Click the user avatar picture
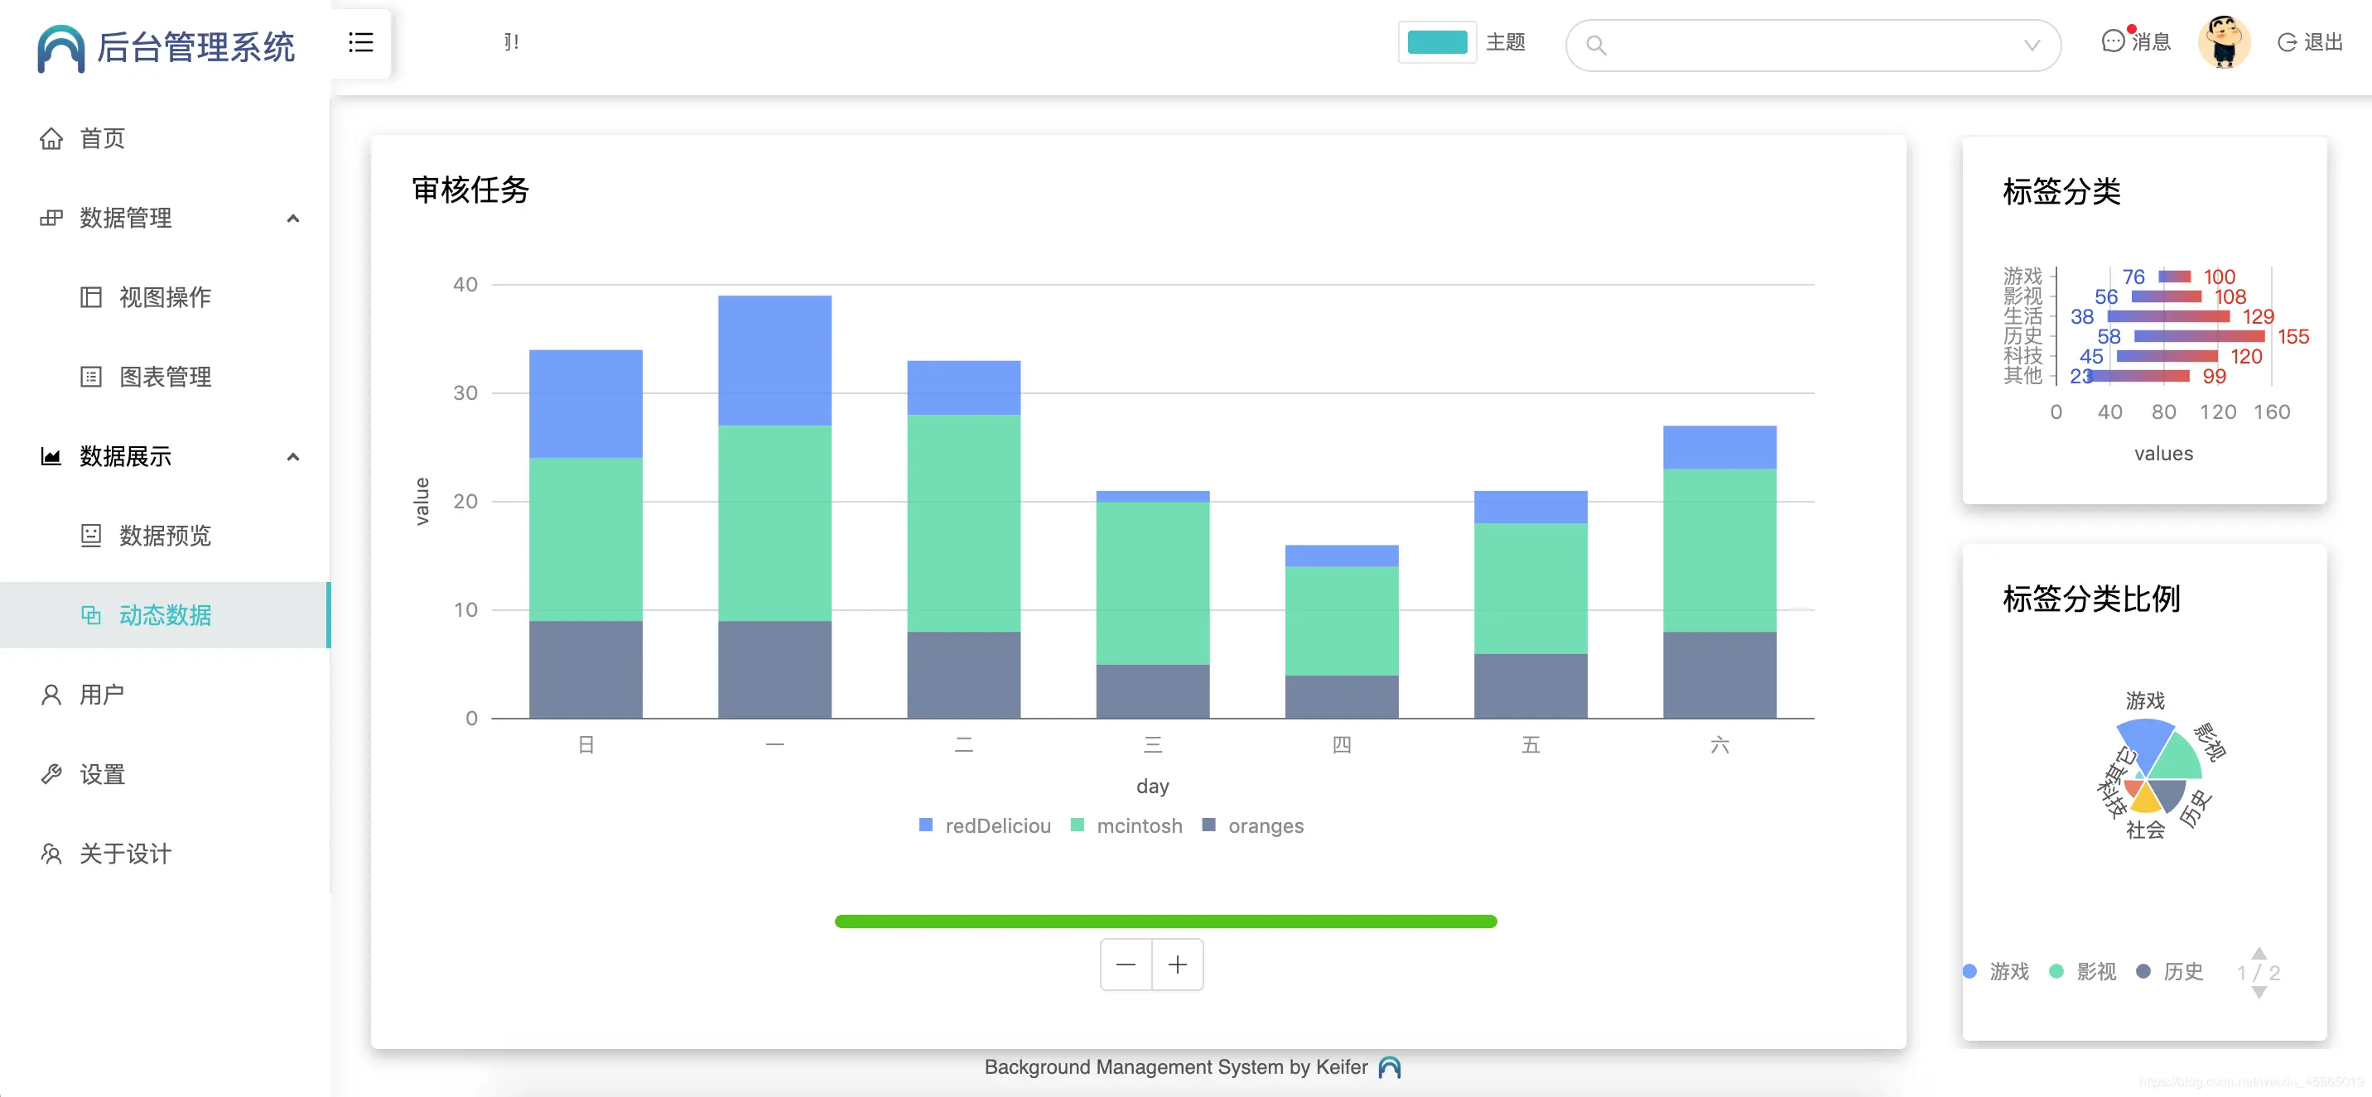 2223,42
